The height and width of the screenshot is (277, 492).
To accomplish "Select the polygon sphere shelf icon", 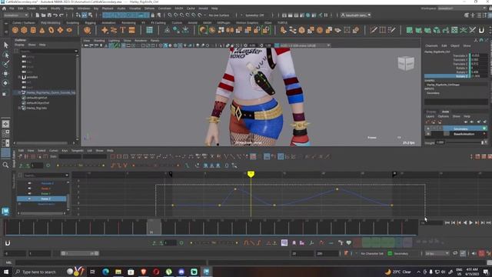I will click(15, 30).
